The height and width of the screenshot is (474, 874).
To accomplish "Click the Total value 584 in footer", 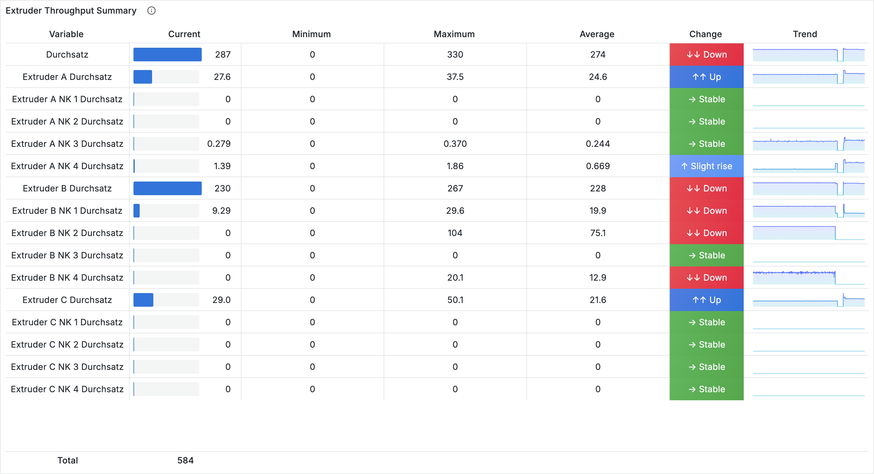I will coord(185,460).
